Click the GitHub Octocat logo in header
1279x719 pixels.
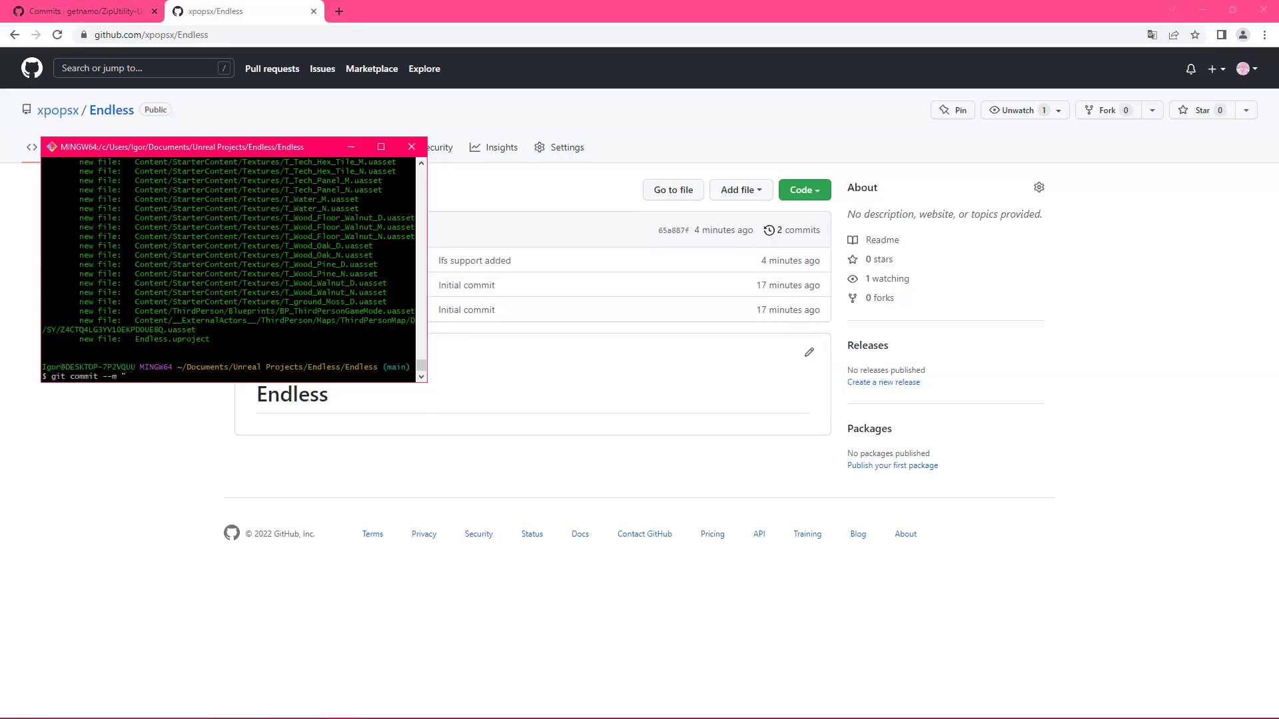click(32, 68)
